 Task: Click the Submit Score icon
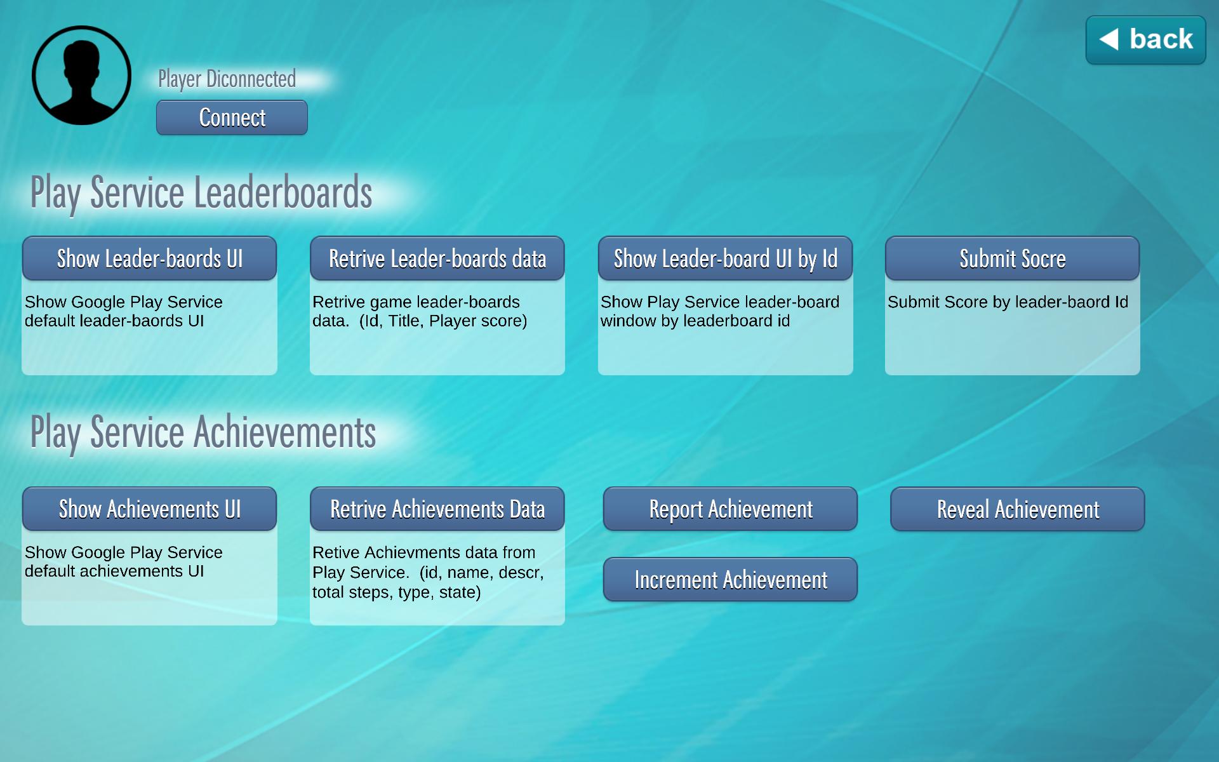(x=1014, y=258)
